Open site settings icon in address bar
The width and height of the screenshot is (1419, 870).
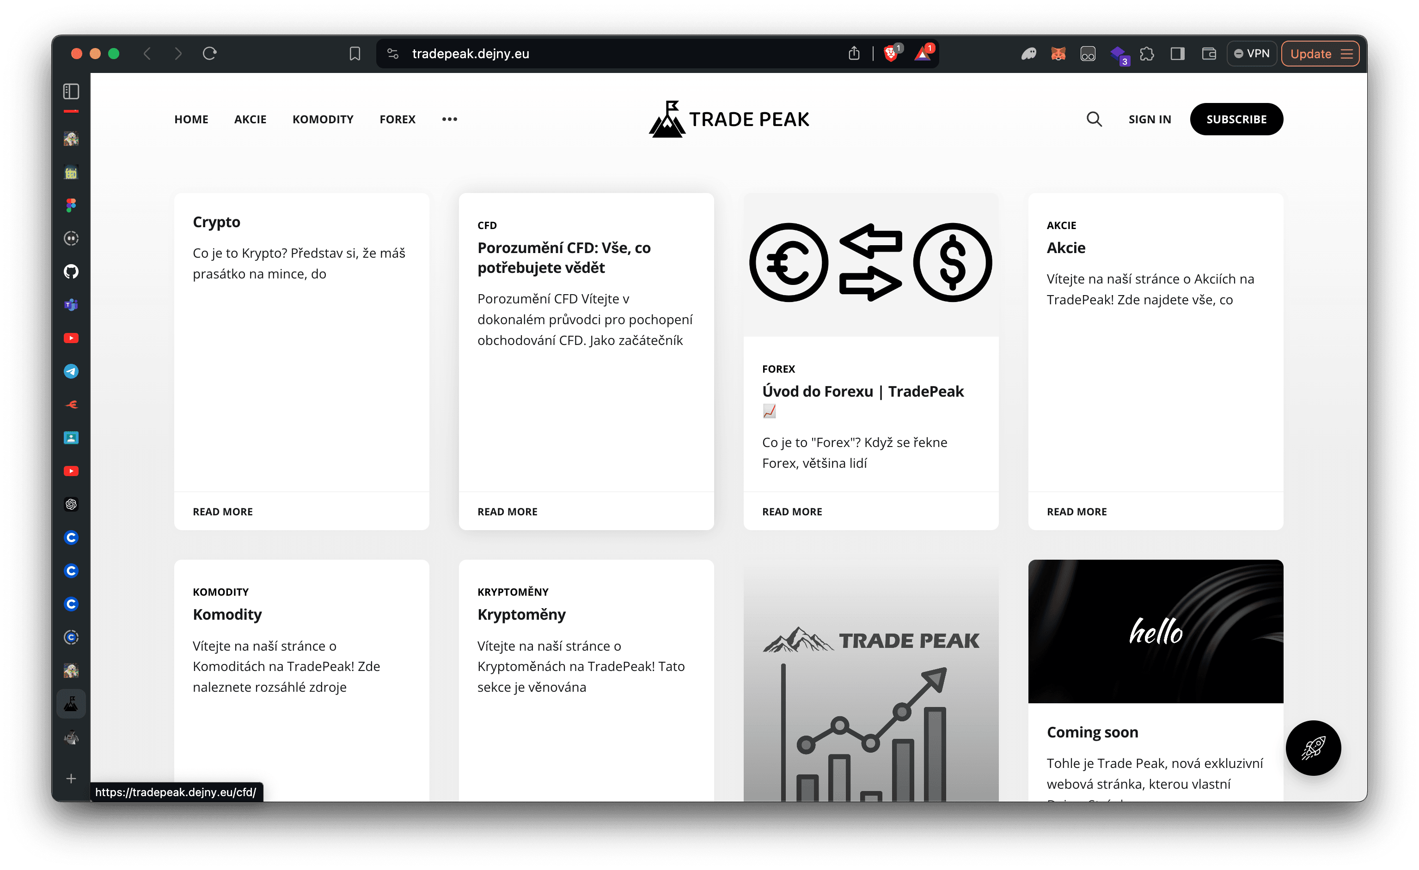click(x=393, y=54)
